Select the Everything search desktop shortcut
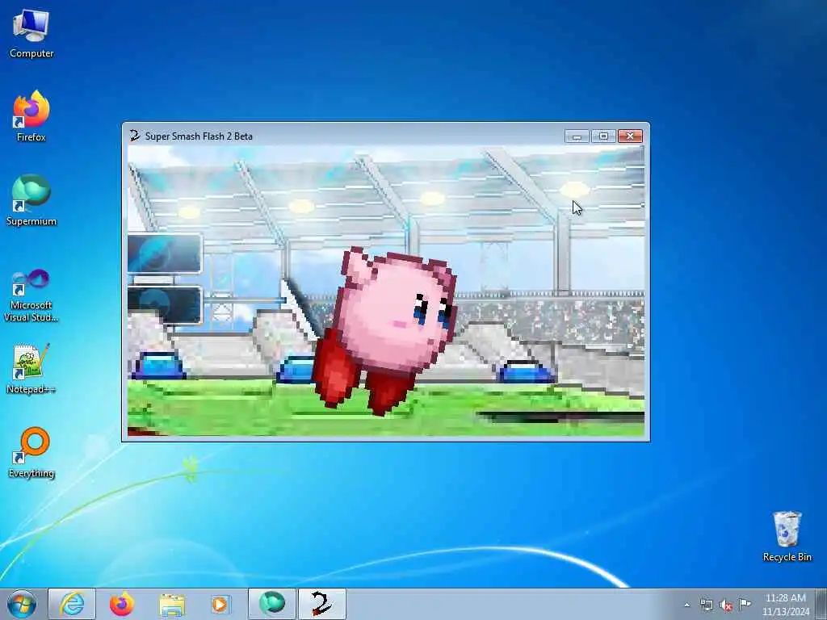 point(31,452)
